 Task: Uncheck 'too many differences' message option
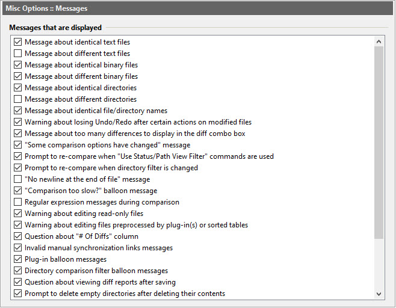(x=18, y=134)
